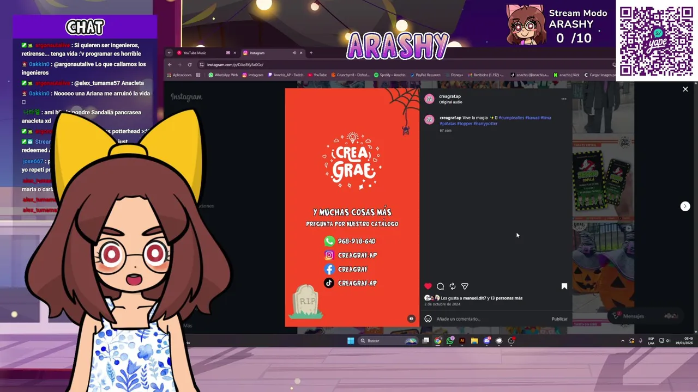Open creagraf.ap profile from post header
698x392 pixels.
[x=450, y=96]
